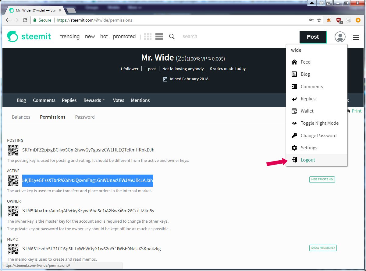Switch to Balances tab
This screenshot has height=271, width=366.
click(x=21, y=117)
